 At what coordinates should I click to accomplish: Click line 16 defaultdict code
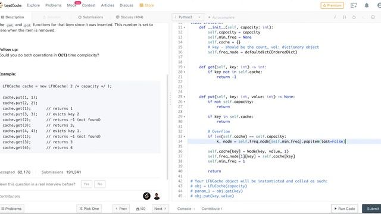tap(252, 52)
